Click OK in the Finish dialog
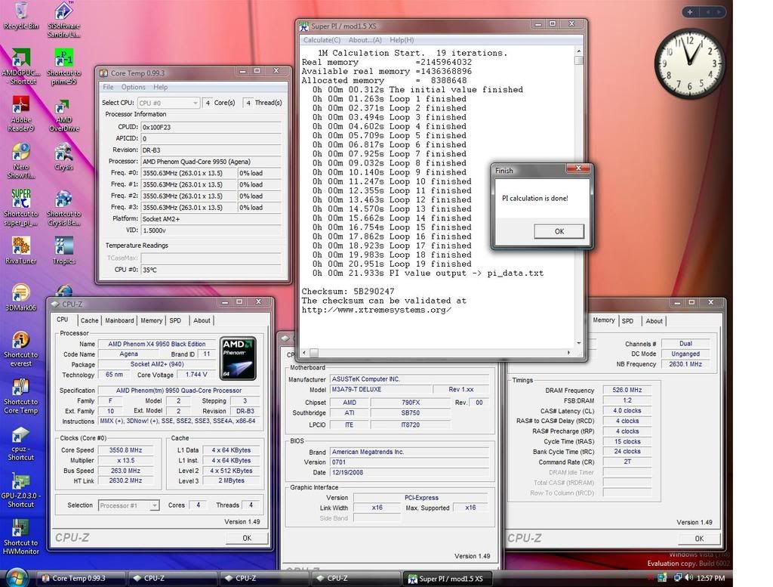 [559, 231]
